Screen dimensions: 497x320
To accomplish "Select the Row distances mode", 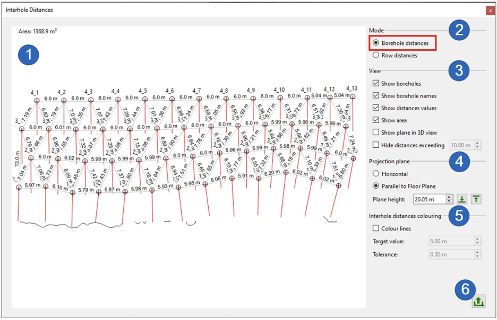I will (x=376, y=55).
